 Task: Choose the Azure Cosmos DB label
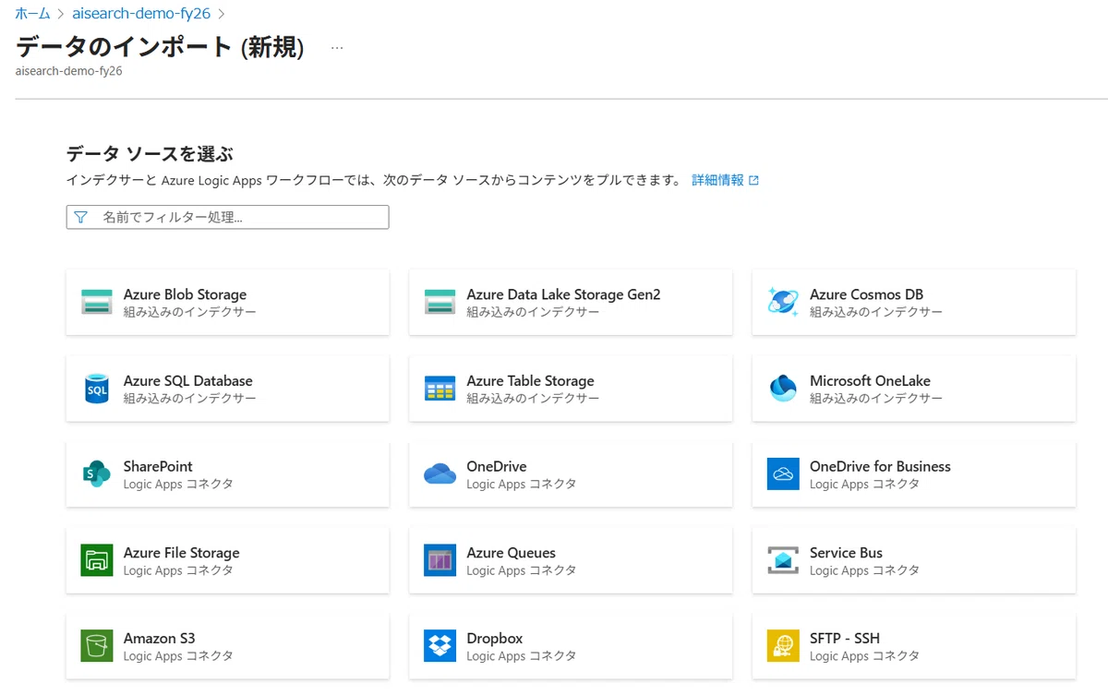click(x=866, y=294)
